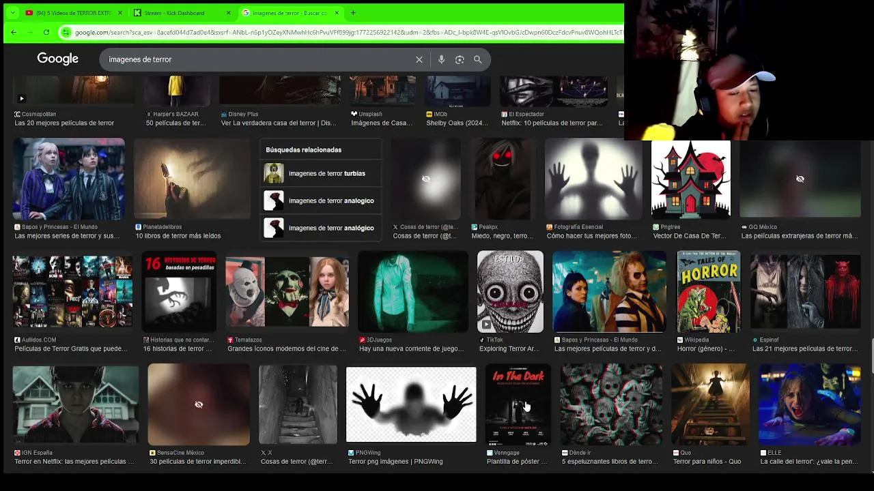Open Sapos y Princesas series image thumbnail
The height and width of the screenshot is (491, 874).
tap(69, 179)
